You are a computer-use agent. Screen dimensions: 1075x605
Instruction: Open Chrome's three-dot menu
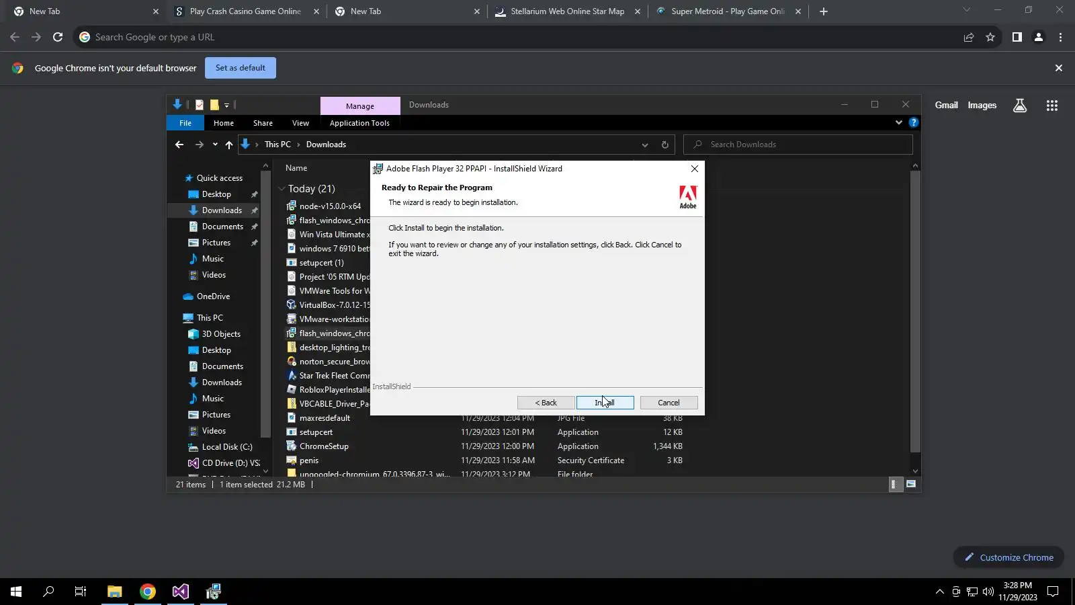(x=1060, y=37)
